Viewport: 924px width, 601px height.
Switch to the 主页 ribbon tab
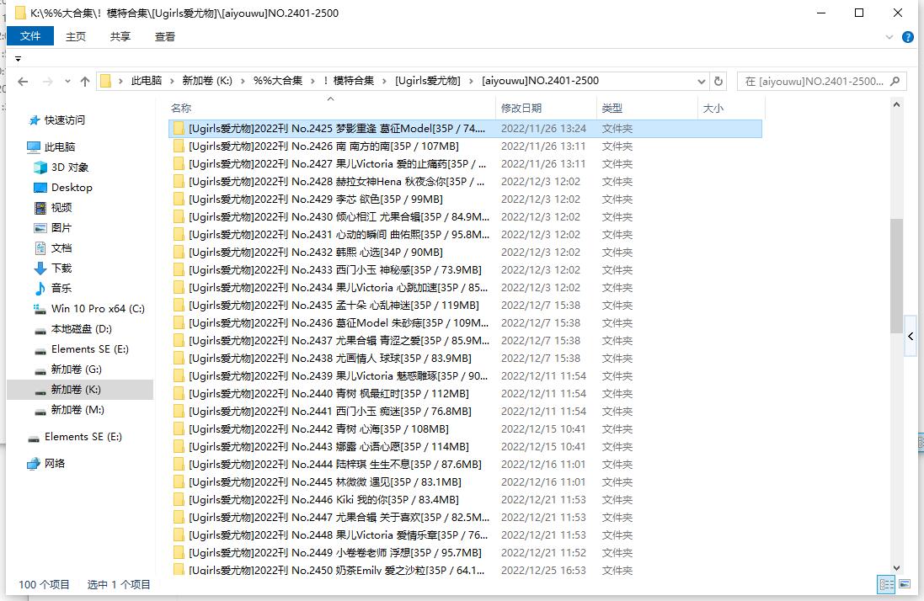tap(76, 36)
